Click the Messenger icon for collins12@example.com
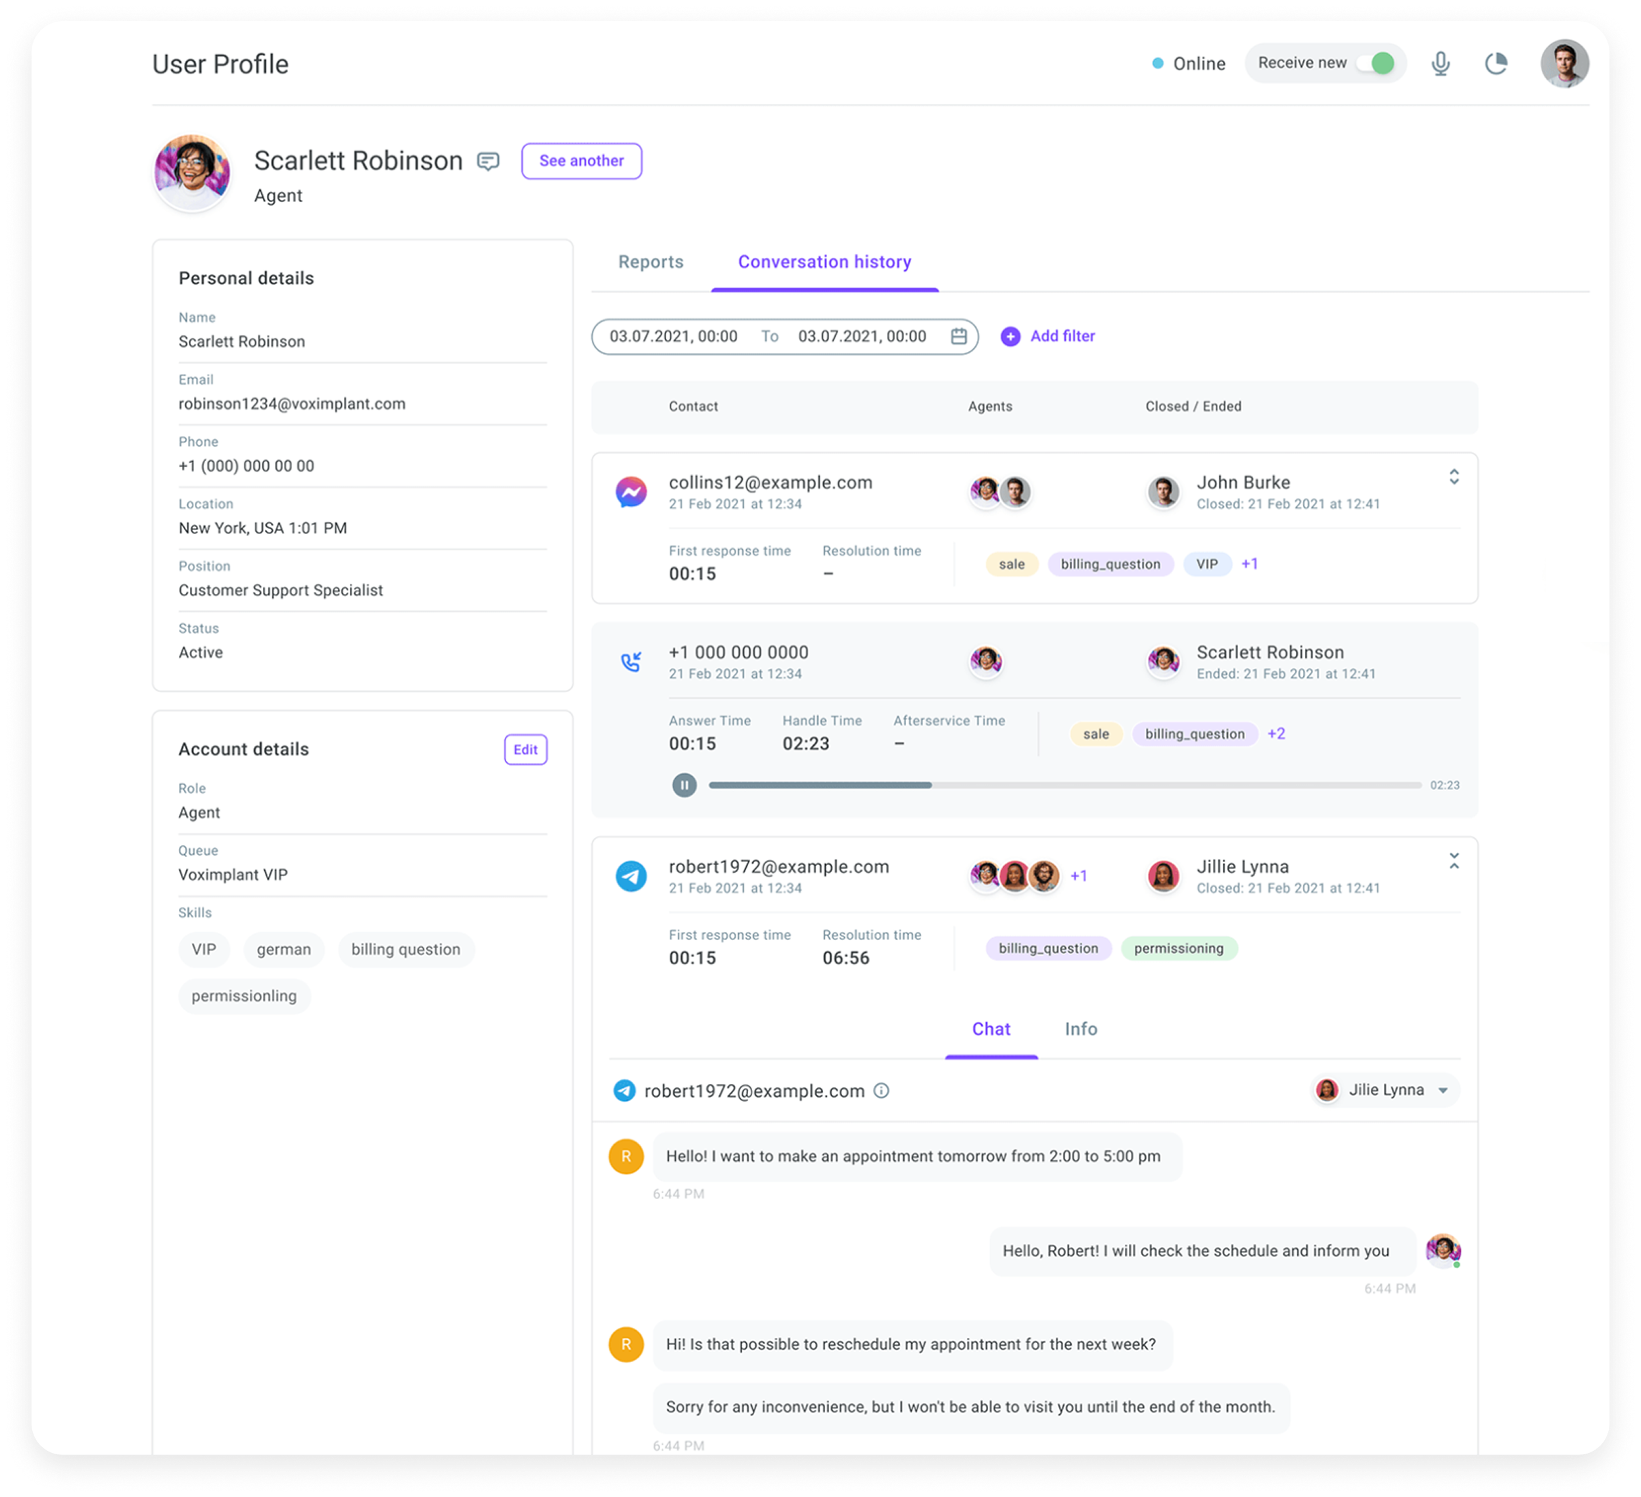 (x=631, y=492)
